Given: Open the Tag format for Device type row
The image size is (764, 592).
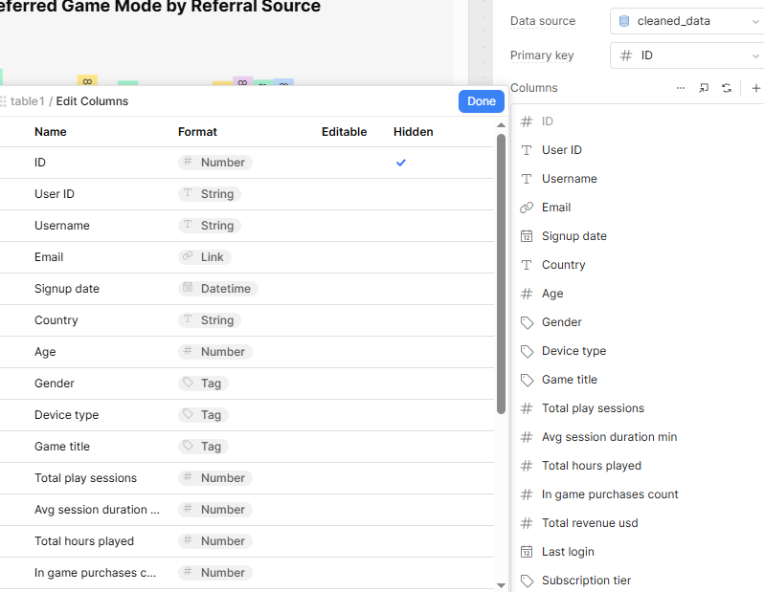Looking at the screenshot, I should point(203,415).
